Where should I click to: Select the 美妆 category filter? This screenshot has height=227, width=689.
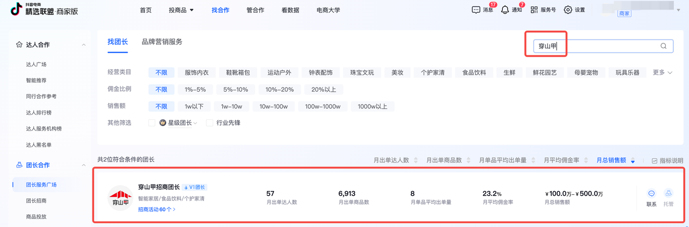click(x=397, y=72)
